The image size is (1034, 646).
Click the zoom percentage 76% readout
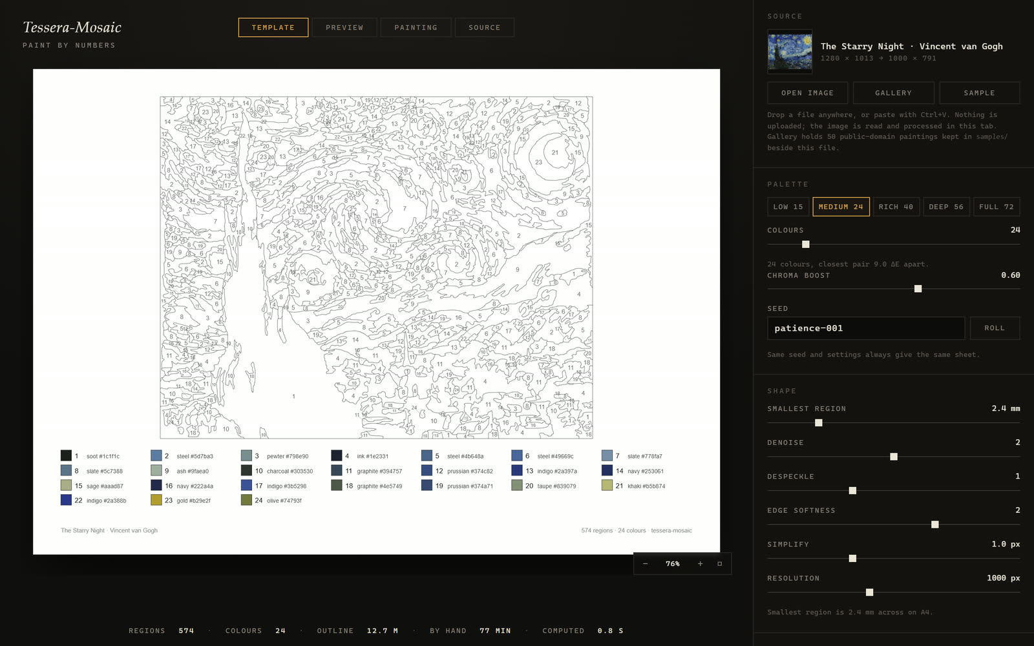(673, 564)
